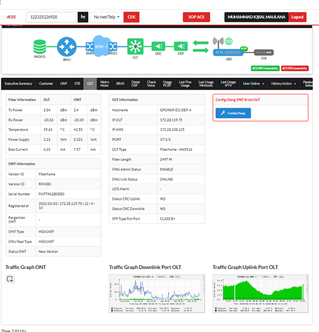Click the ONU Admin Status value ENABLE
Screen dimensions: 319x332
point(166,169)
